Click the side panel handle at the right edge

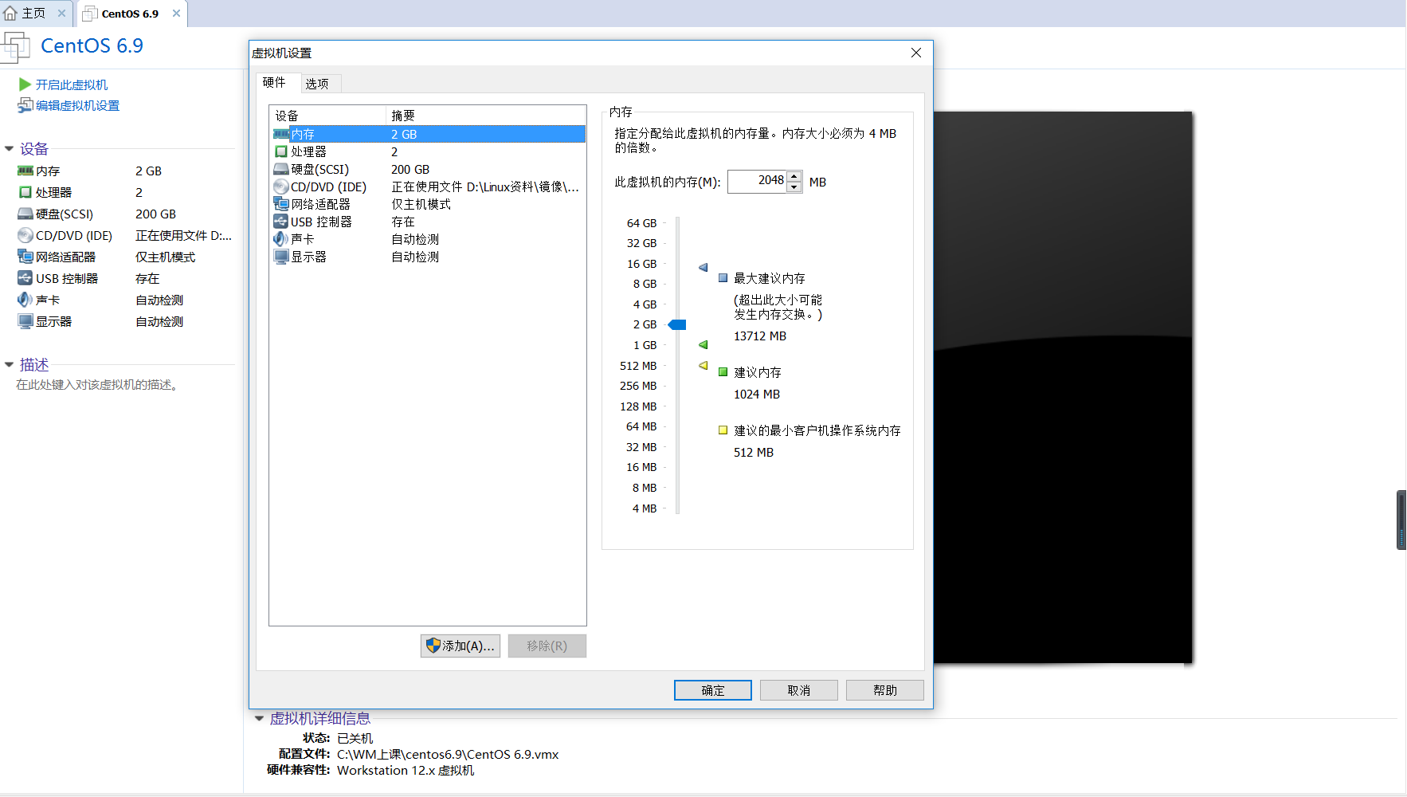pyautogui.click(x=1401, y=520)
